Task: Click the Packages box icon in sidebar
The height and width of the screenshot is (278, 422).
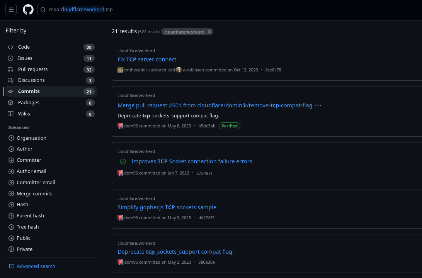Action: pyautogui.click(x=11, y=102)
